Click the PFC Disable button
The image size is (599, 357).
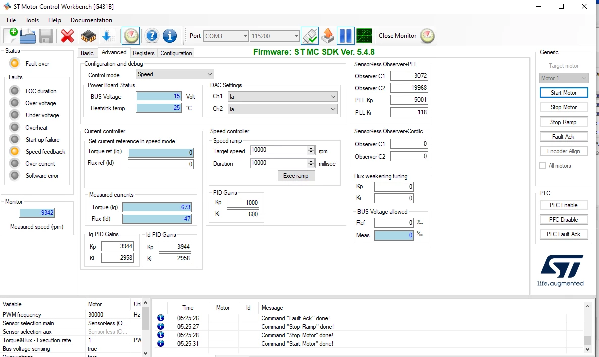[x=564, y=220]
